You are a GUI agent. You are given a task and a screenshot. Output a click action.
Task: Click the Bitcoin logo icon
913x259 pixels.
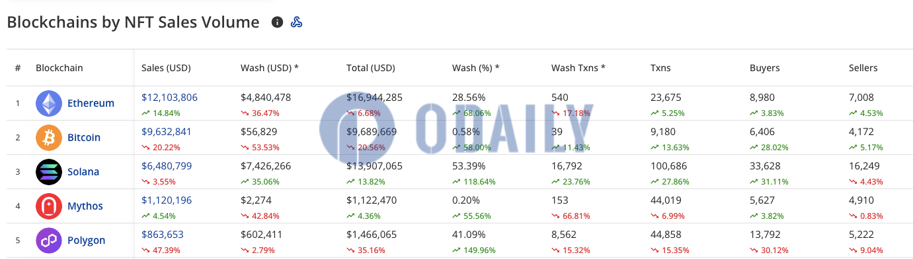point(49,138)
